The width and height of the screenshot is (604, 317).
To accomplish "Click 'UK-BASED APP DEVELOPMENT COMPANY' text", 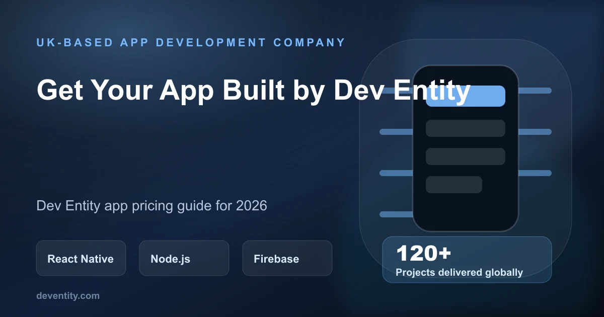I will coord(191,42).
